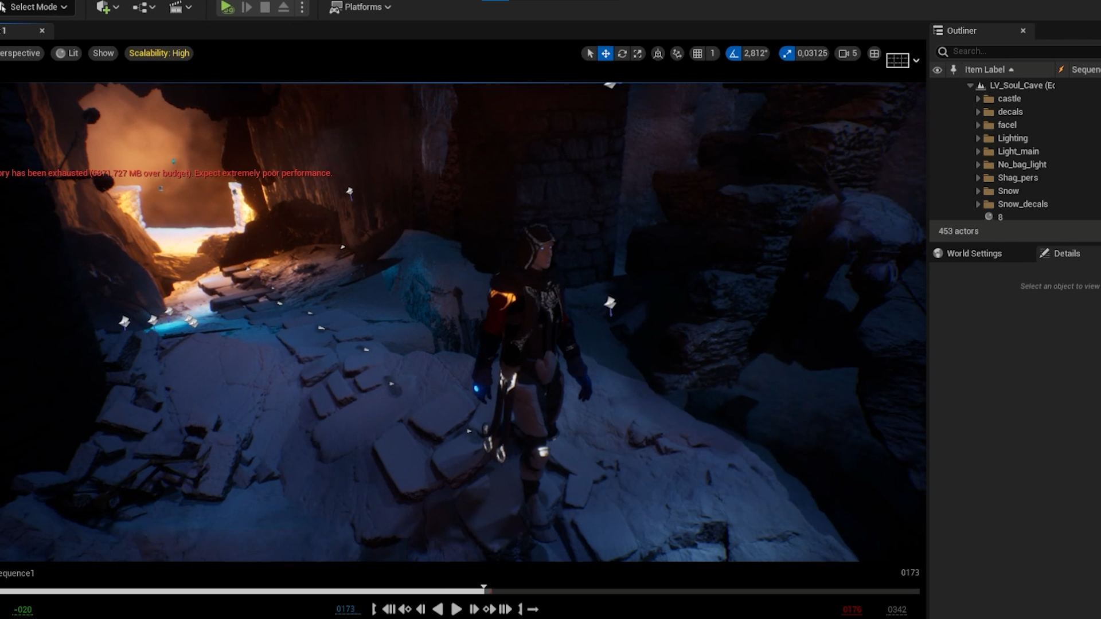Toggle rotation snapping angle icon

pyautogui.click(x=733, y=53)
